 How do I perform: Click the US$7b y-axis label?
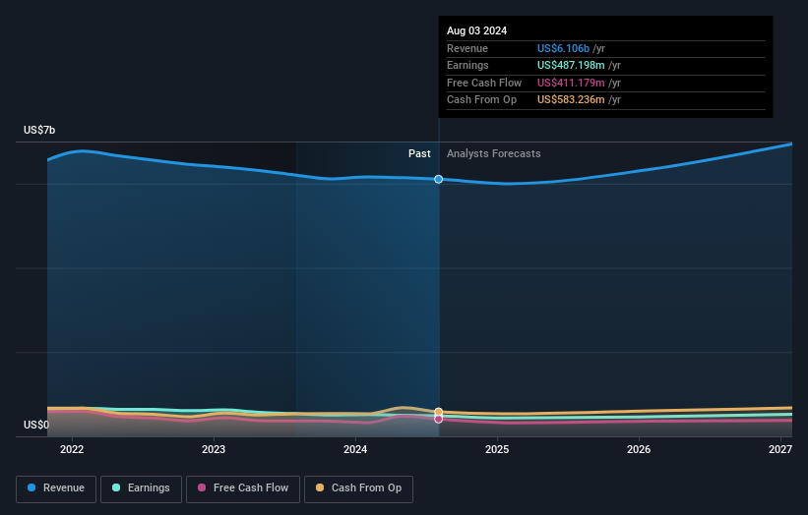39,130
